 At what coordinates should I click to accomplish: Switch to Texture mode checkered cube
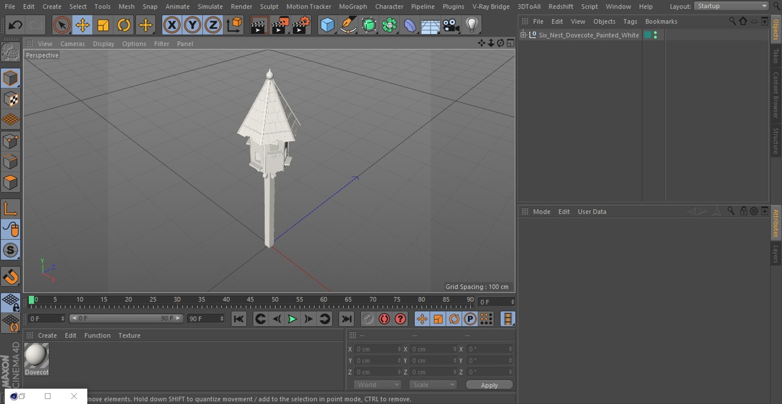click(x=11, y=99)
